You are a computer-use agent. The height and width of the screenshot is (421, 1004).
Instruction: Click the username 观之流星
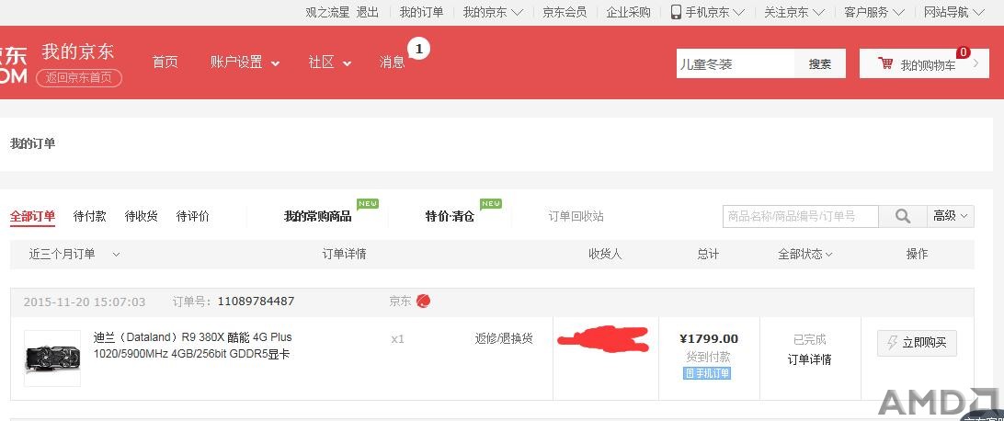point(327,12)
